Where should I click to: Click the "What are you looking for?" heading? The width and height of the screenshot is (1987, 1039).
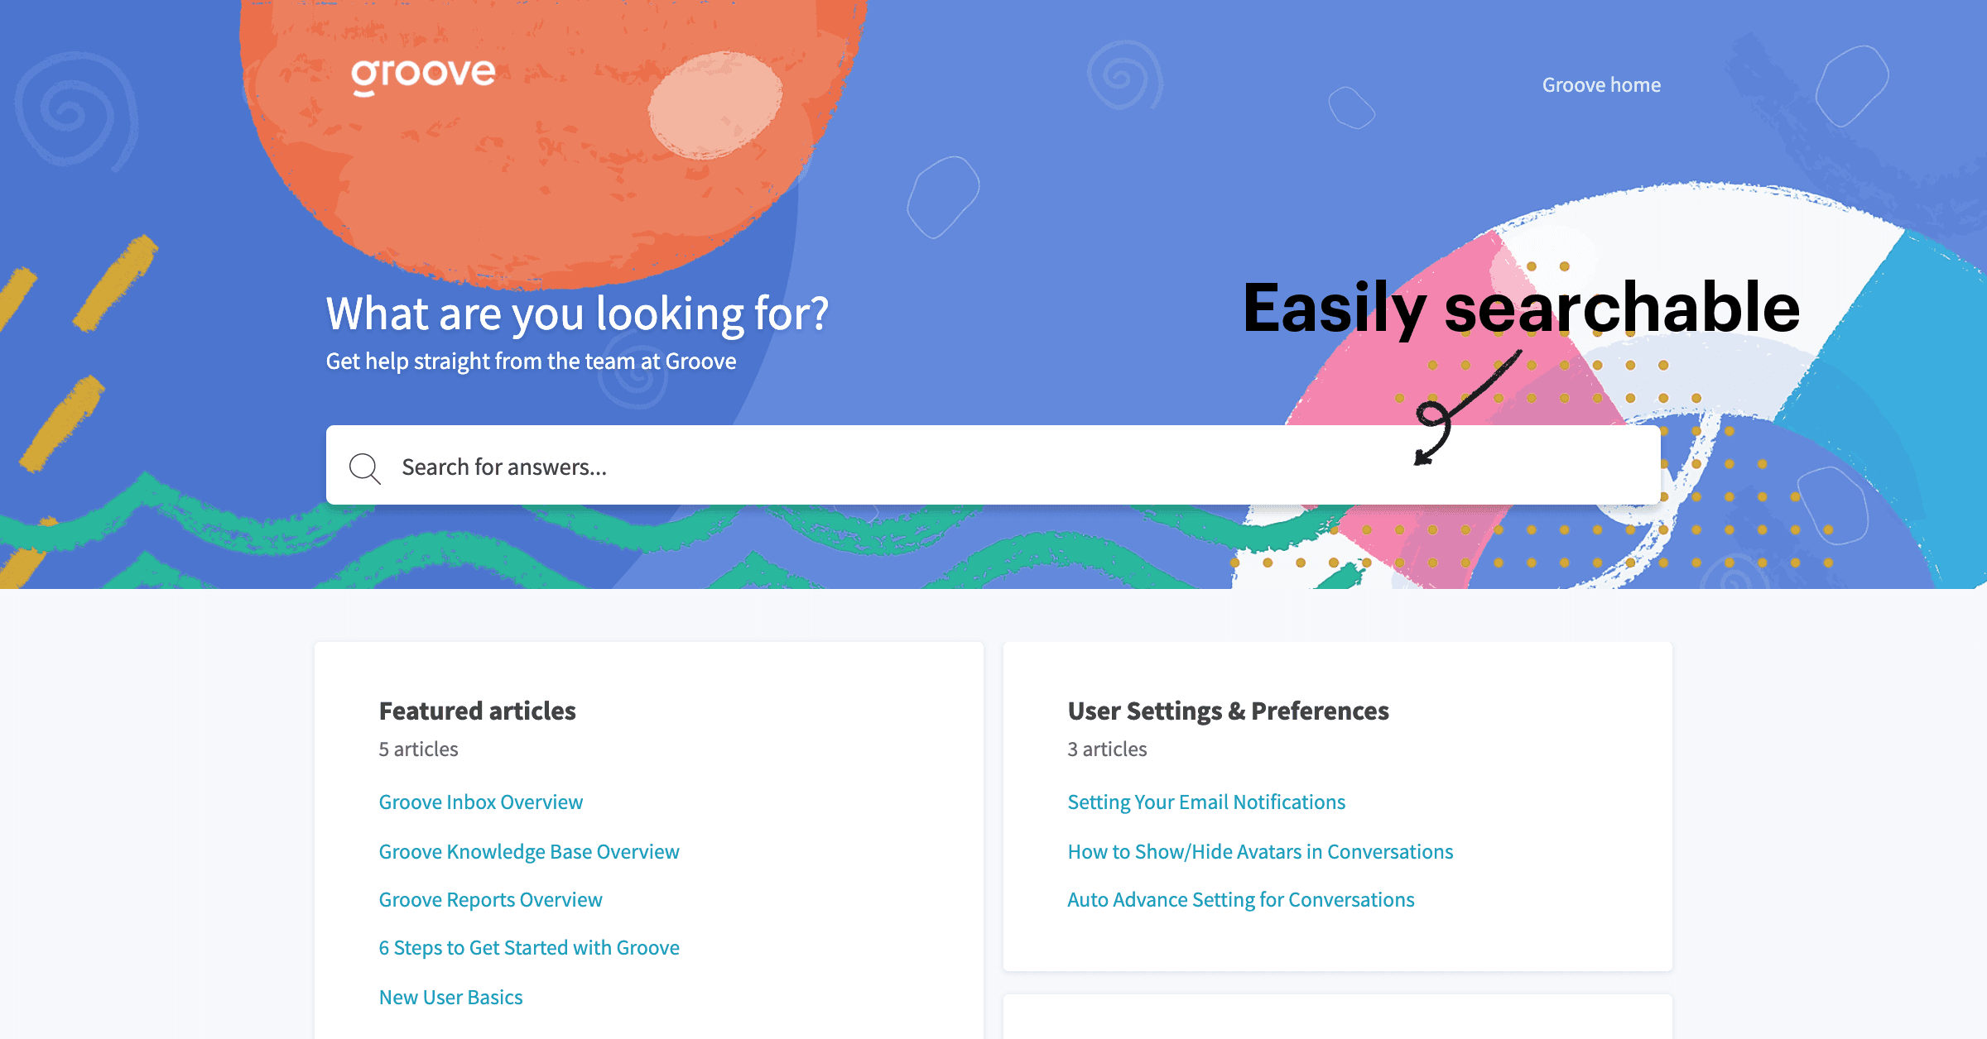coord(577,314)
